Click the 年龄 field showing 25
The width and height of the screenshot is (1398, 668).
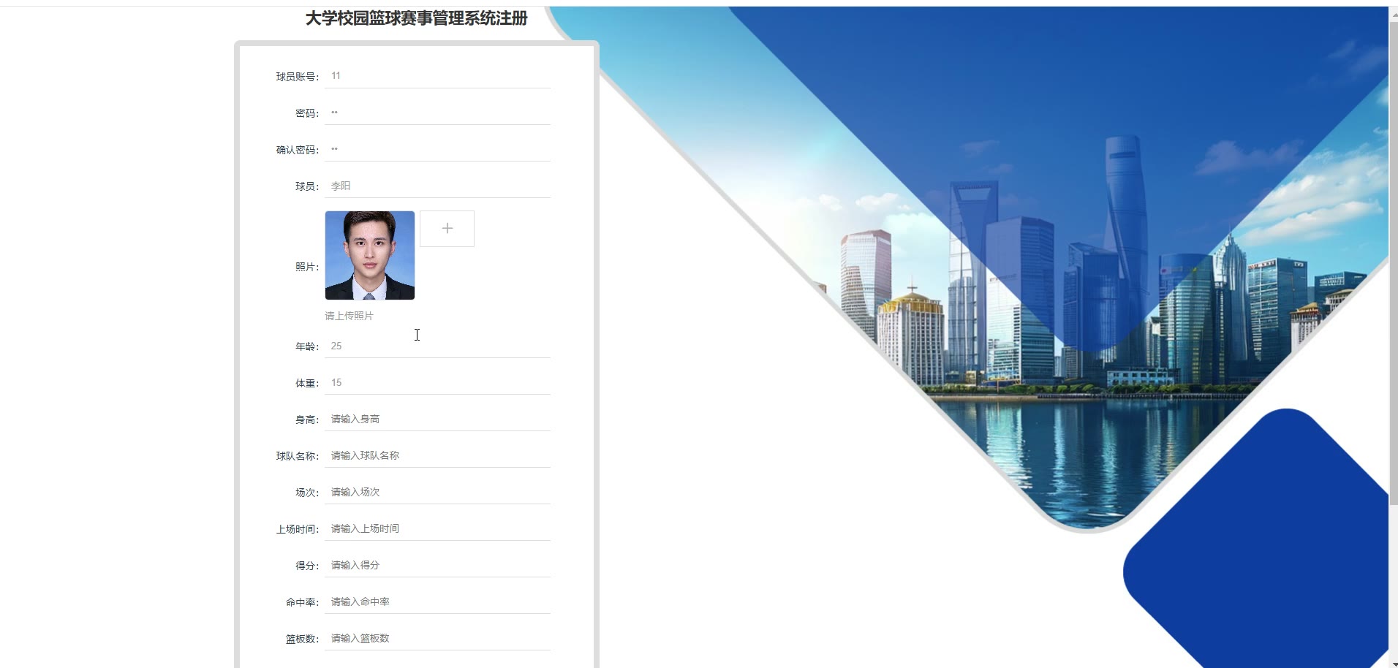coord(437,346)
